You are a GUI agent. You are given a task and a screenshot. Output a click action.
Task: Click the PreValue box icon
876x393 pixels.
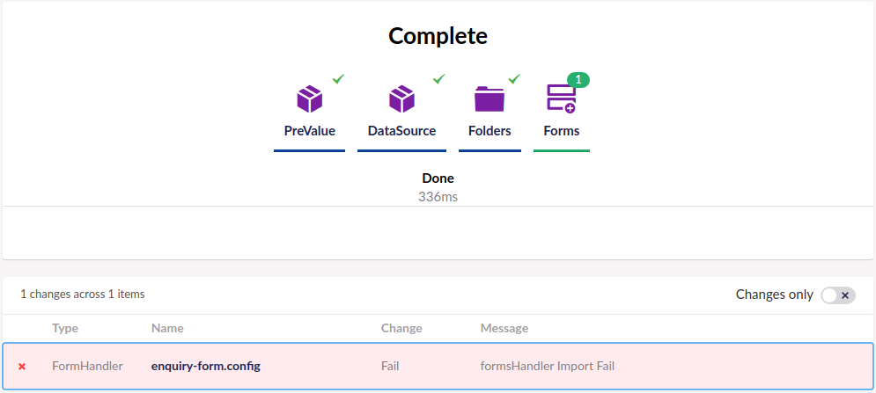[x=309, y=98]
